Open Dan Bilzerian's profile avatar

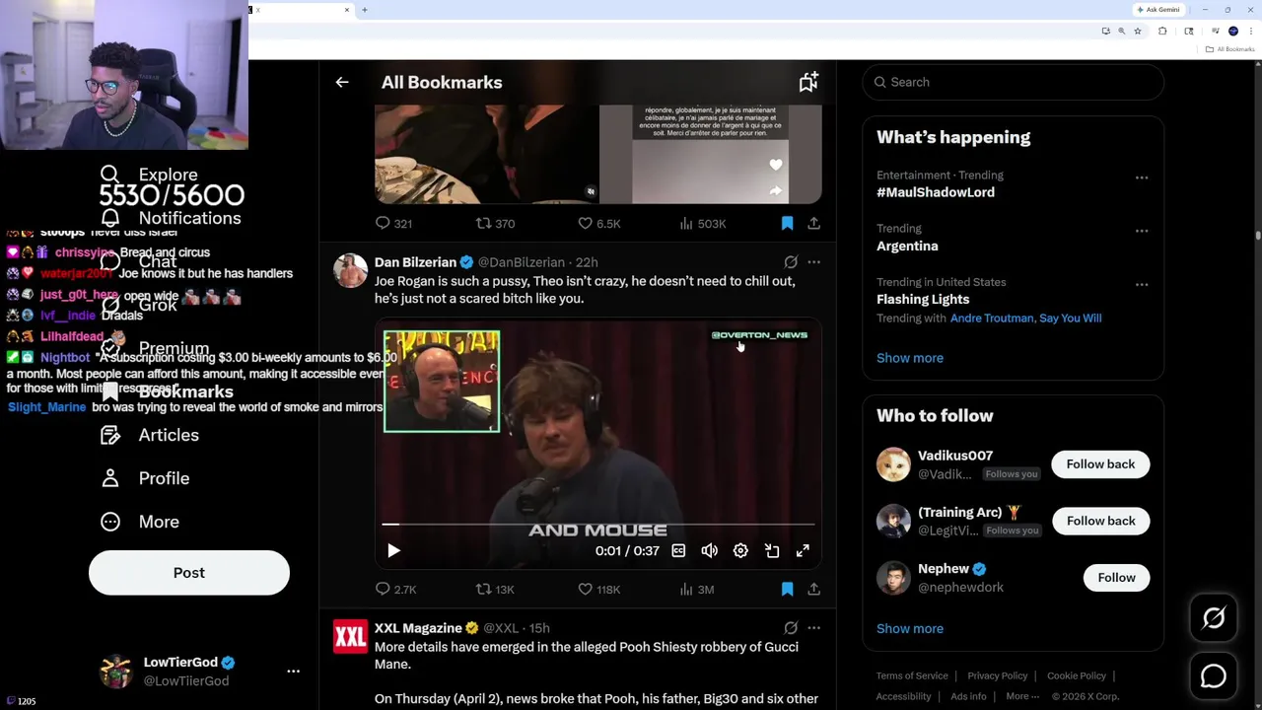[x=350, y=270]
